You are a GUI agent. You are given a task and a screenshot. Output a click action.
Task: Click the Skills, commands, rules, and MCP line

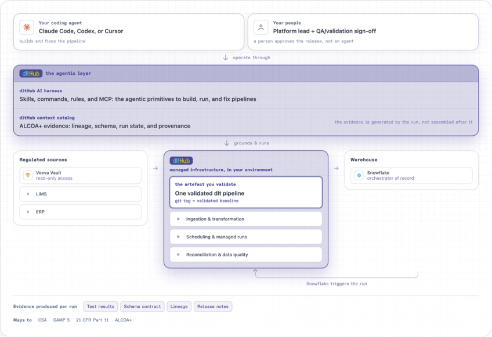coord(138,99)
